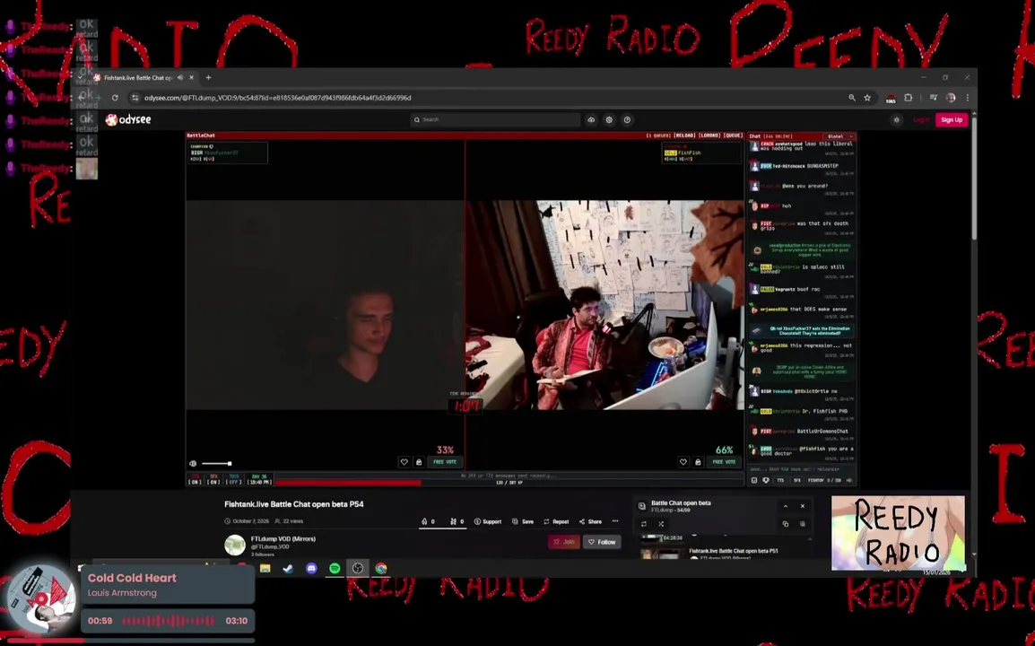Viewport: 1035px width, 646px height.
Task: Click the Join membership button
Action: 564,542
